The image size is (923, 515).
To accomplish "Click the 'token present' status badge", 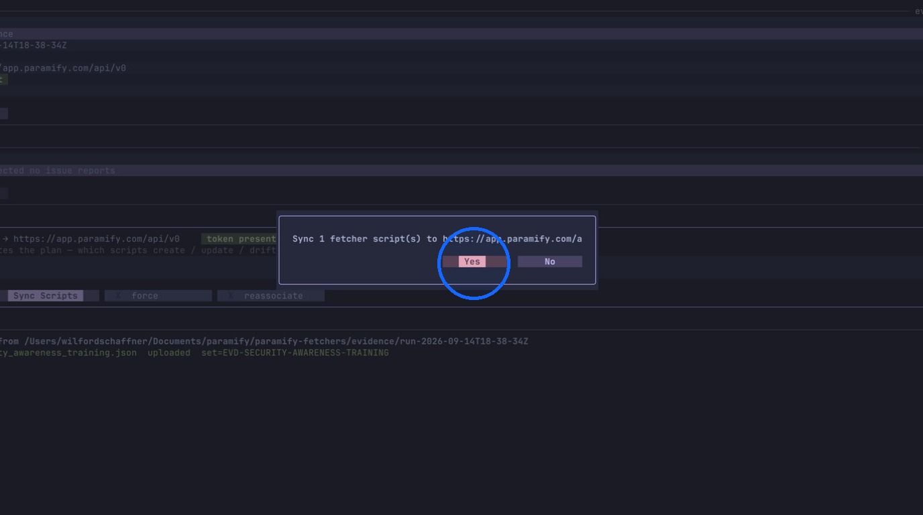I will [240, 239].
